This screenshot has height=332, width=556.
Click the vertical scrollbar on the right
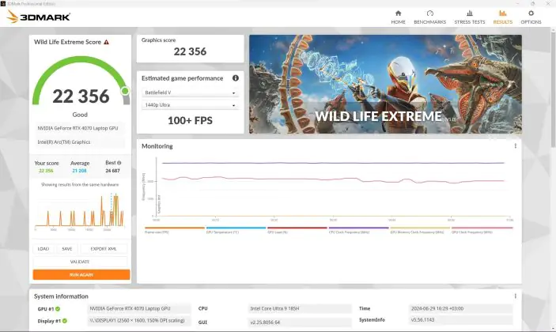point(553,89)
